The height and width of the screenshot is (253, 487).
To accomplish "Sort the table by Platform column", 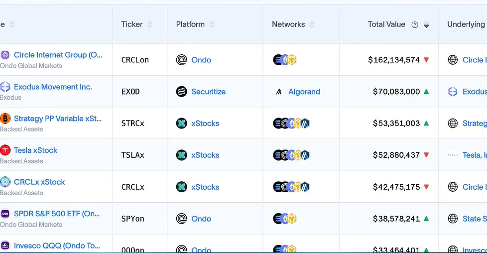I will point(212,24).
